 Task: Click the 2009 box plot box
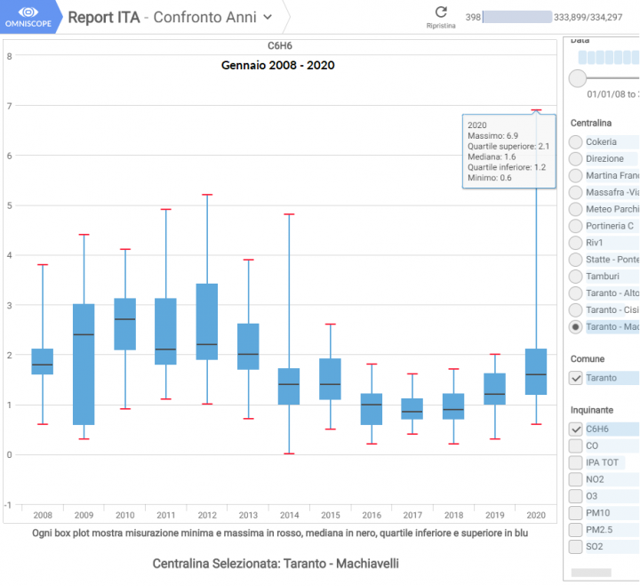click(x=84, y=365)
